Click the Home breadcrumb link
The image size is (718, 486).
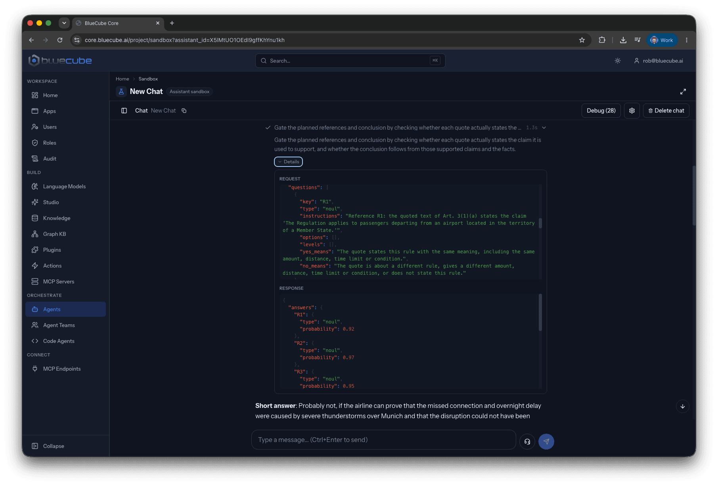pyautogui.click(x=123, y=79)
